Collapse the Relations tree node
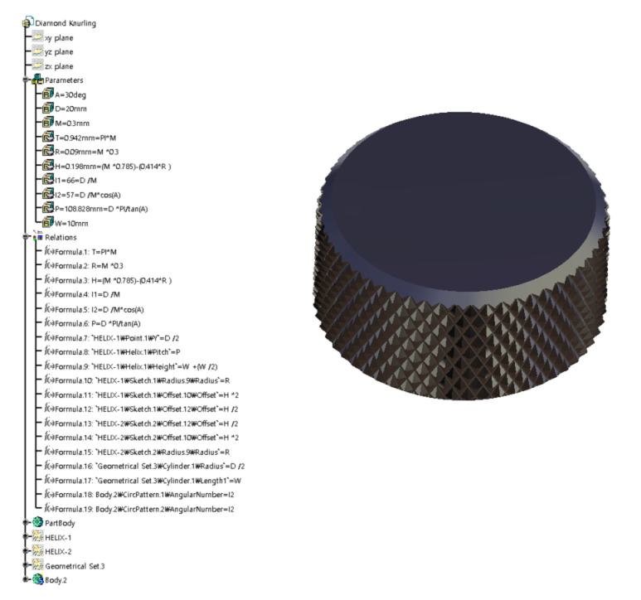641x600 pixels. [26, 237]
